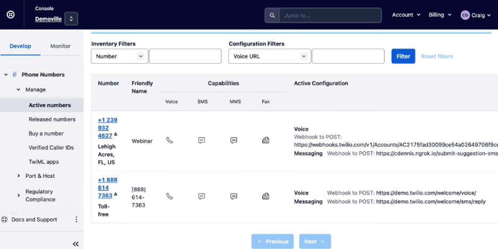498x249 pixels.
Task: Click the search magnifier icon
Action: (272, 15)
